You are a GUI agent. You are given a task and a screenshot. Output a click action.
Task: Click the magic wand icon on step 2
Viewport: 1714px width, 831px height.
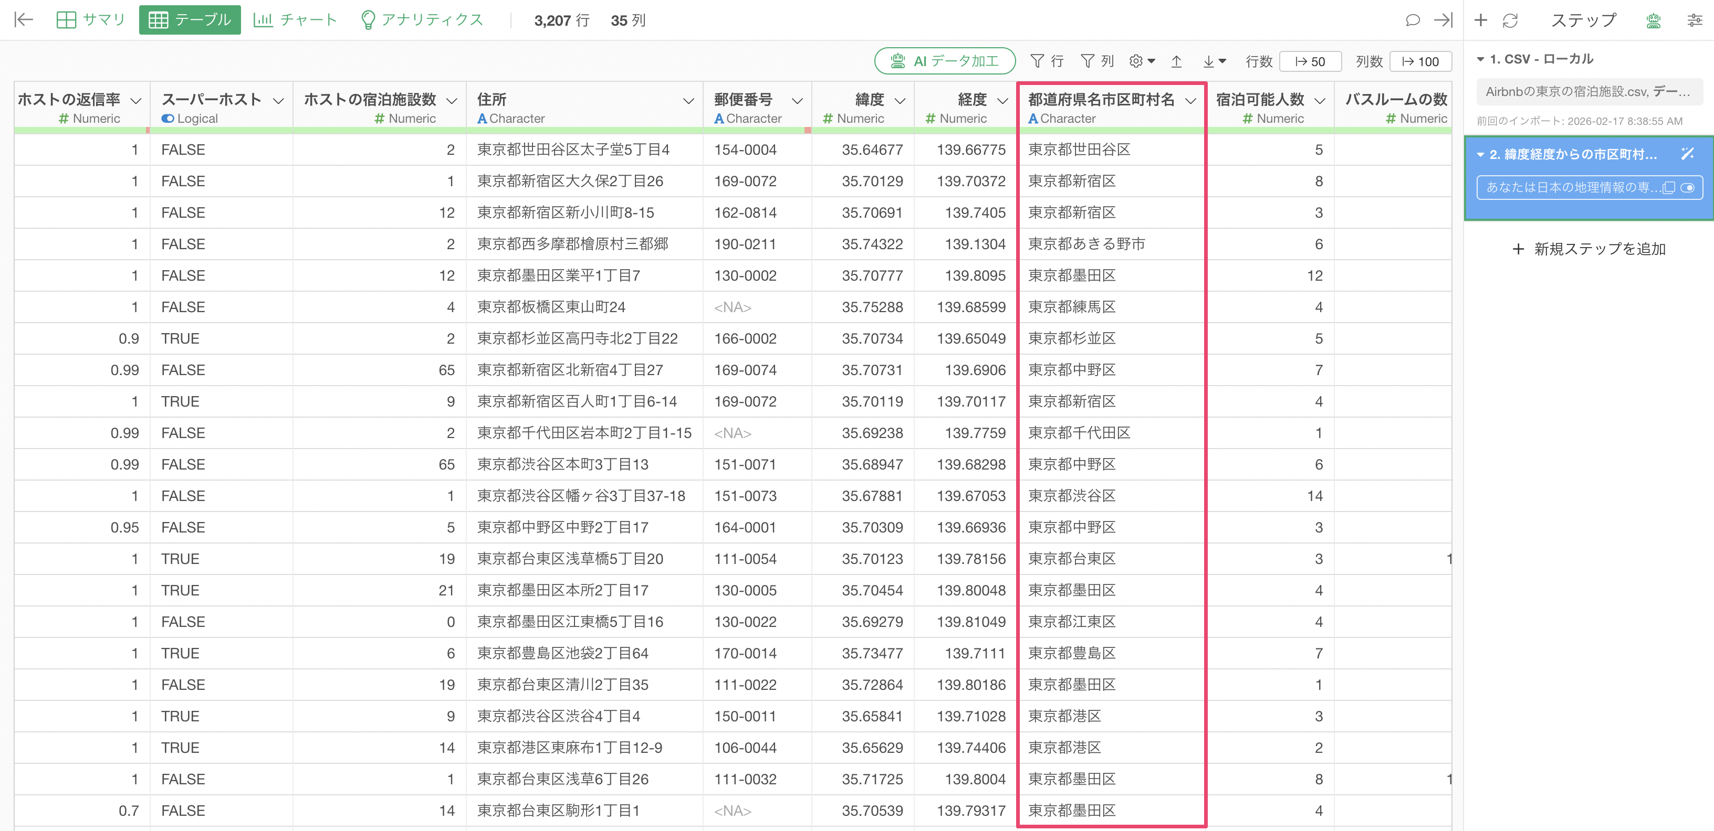click(x=1687, y=154)
